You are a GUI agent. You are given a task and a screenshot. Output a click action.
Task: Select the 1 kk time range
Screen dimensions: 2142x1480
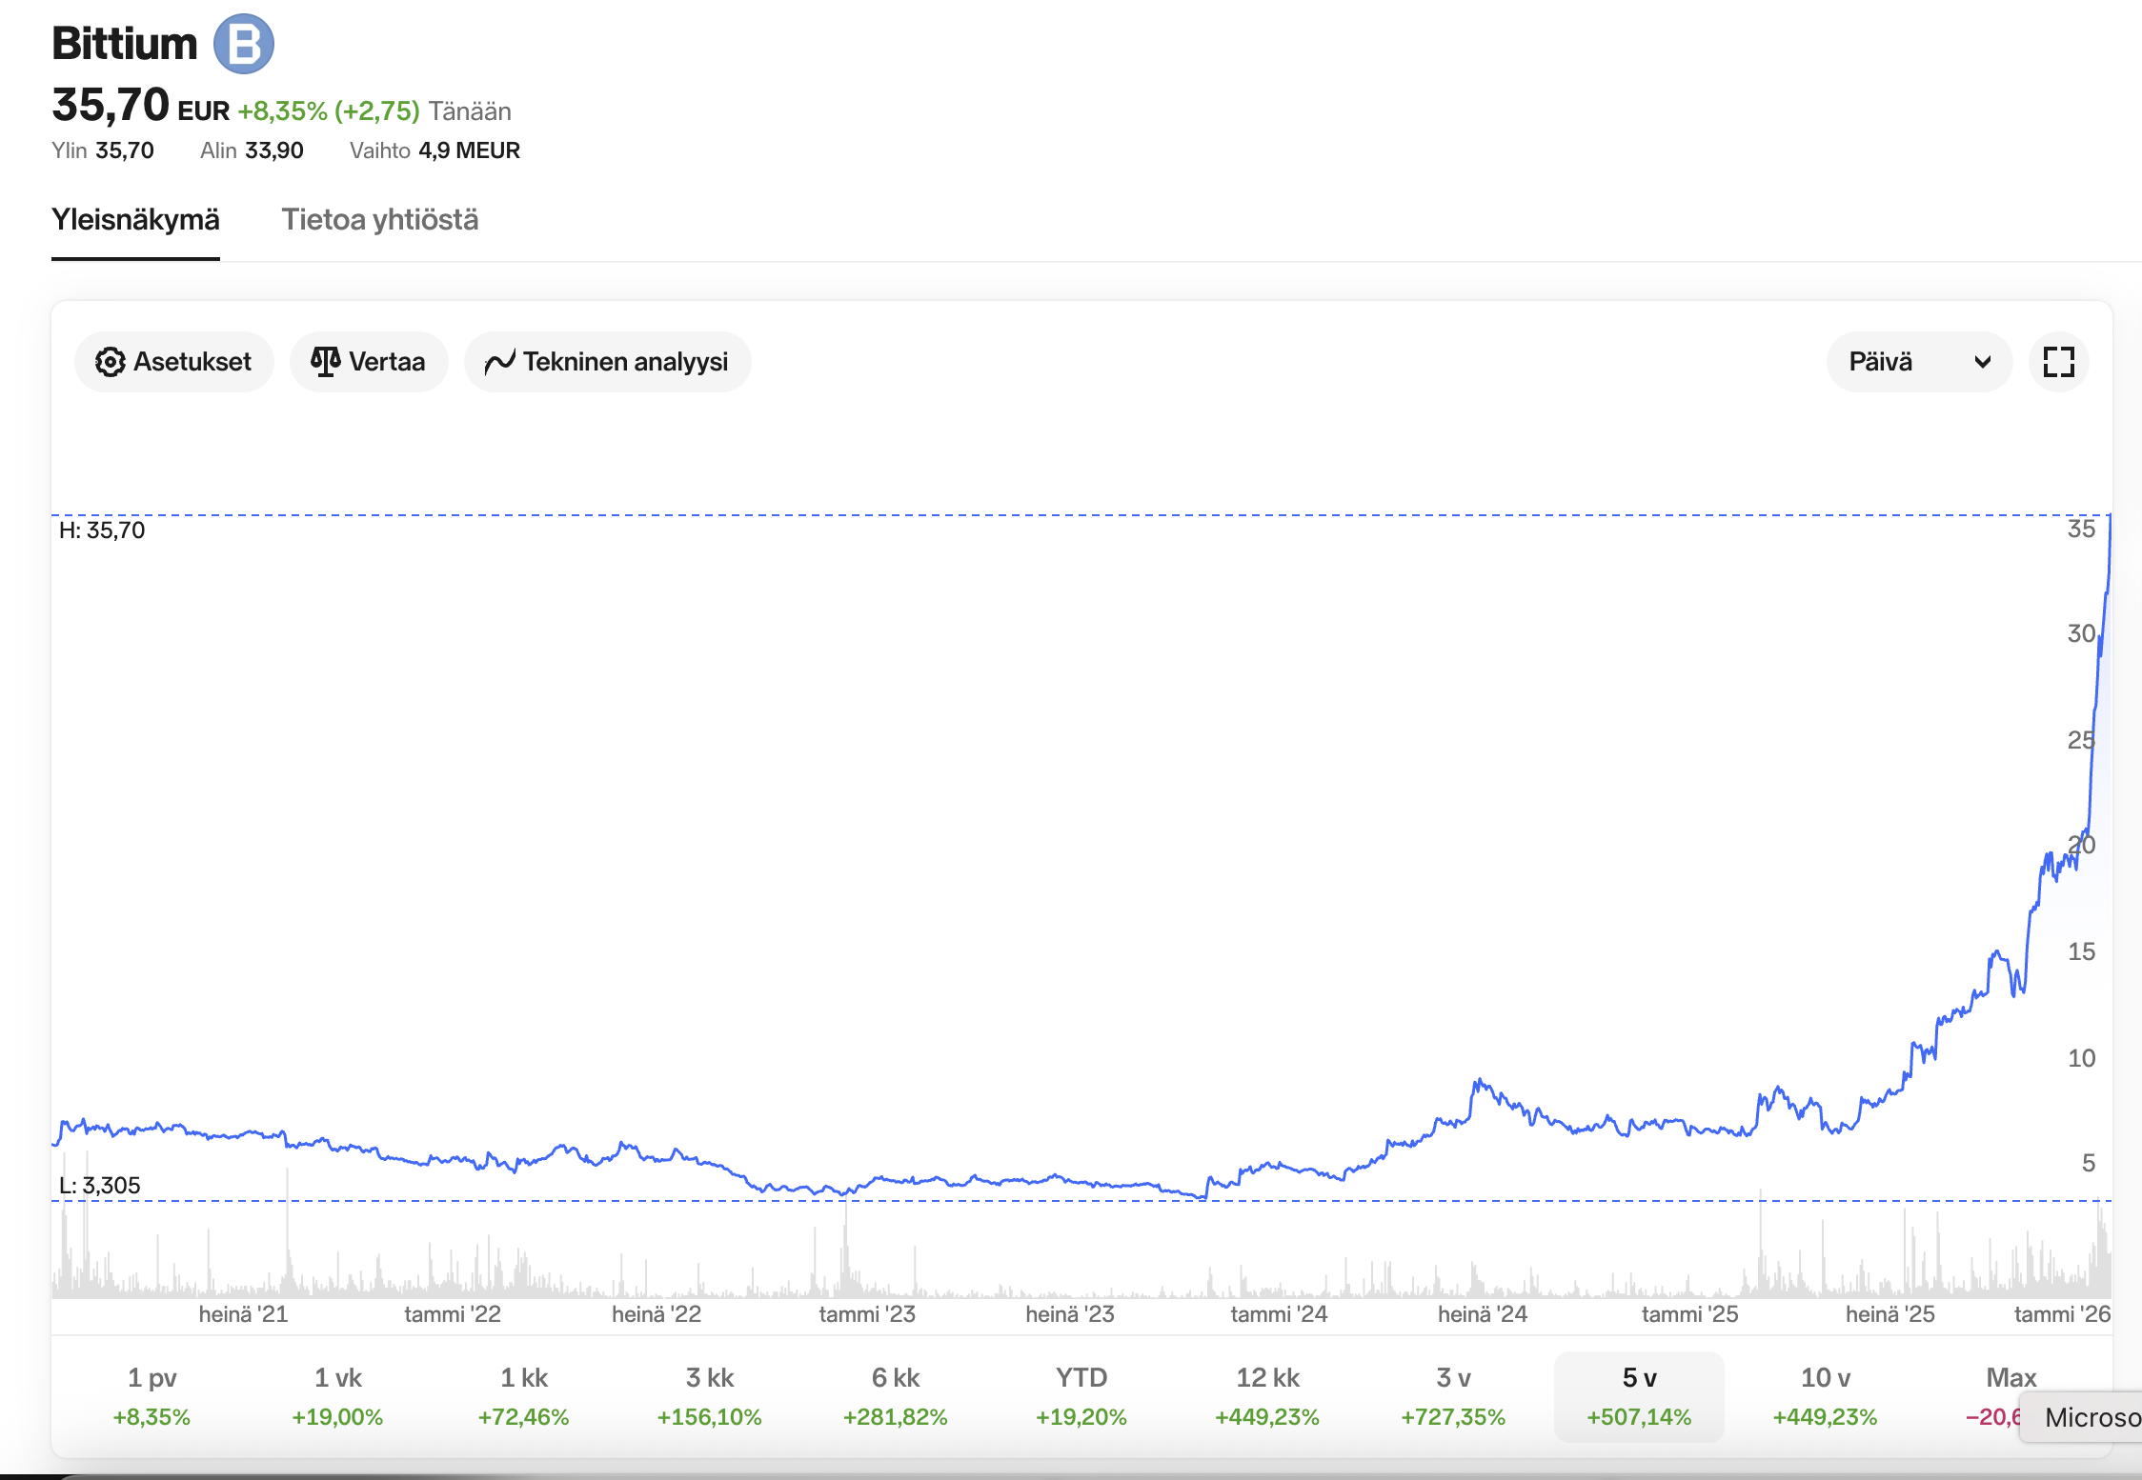523,1395
